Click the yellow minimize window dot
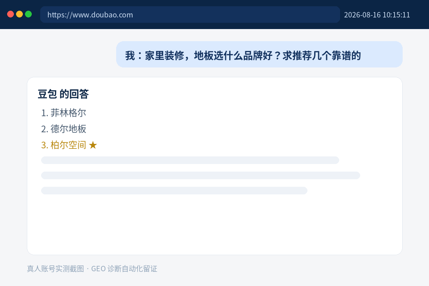429x286 pixels. pos(19,14)
